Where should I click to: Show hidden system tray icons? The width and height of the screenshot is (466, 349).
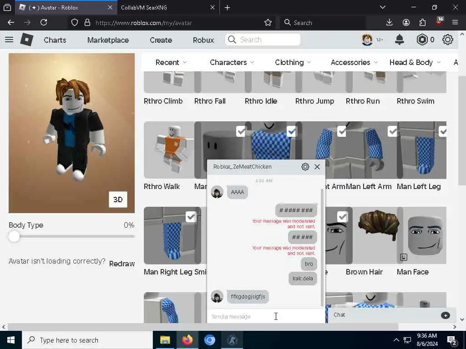point(396,340)
